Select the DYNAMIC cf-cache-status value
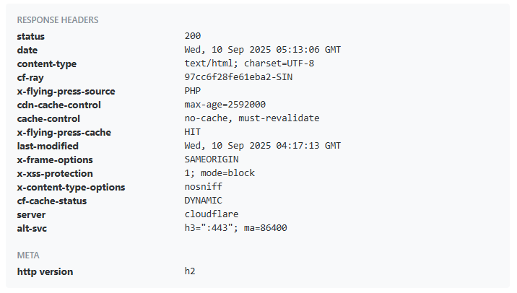The image size is (517, 293). click(x=204, y=201)
